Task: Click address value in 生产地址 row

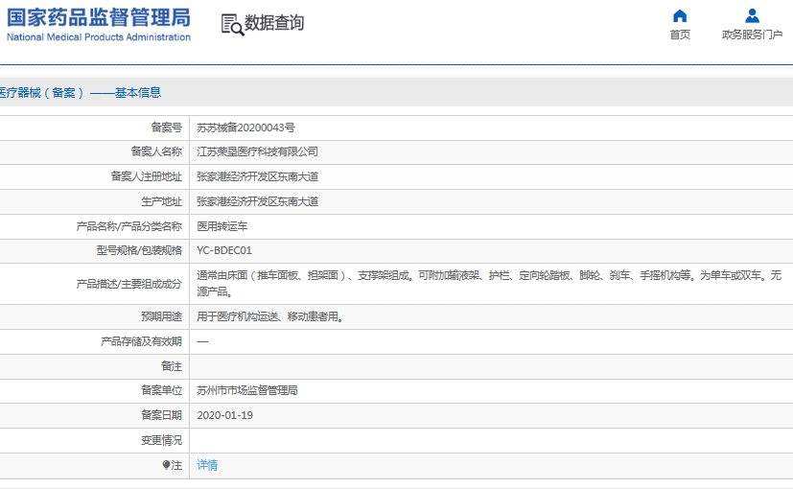Action: (257, 201)
